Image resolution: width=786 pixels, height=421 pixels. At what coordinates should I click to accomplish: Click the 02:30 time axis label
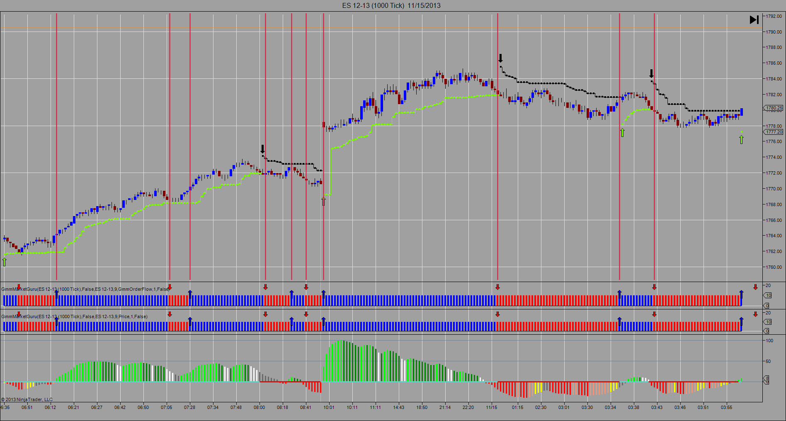pyautogui.click(x=541, y=408)
